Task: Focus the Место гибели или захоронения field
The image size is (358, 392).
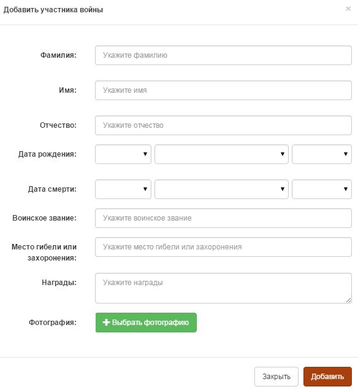Action: coord(223,247)
